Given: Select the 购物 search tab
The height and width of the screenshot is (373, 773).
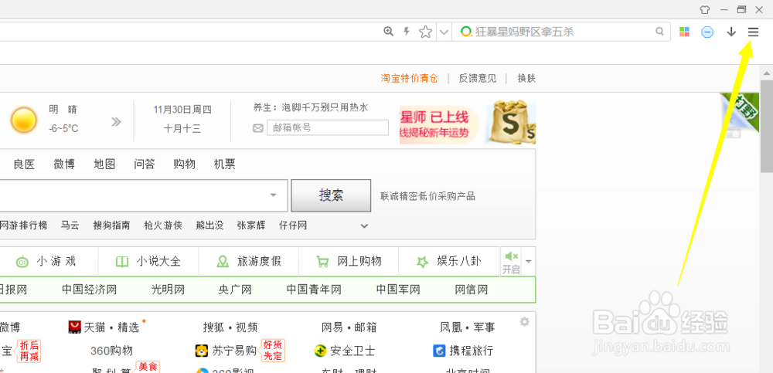Looking at the screenshot, I should pyautogui.click(x=185, y=164).
